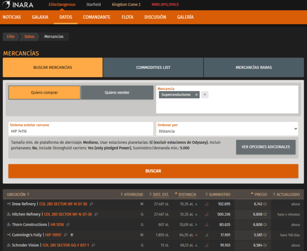The height and width of the screenshot is (251, 307).
Task: Copy the Hitchen Refinery system name icon
Action: (96, 214)
